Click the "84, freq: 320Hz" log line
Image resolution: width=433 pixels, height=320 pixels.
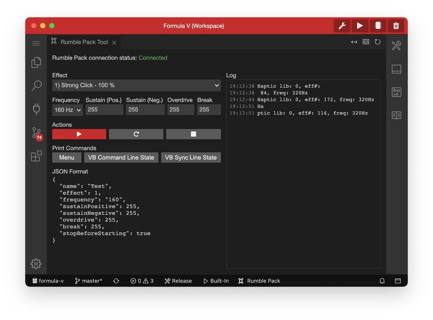pos(268,93)
